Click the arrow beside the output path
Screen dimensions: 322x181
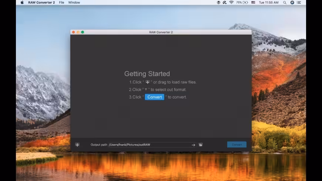point(194,145)
